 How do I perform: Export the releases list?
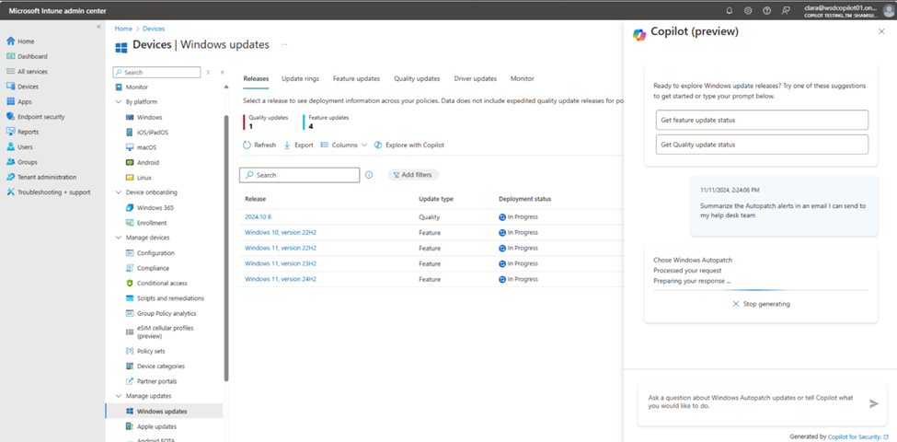coord(299,145)
